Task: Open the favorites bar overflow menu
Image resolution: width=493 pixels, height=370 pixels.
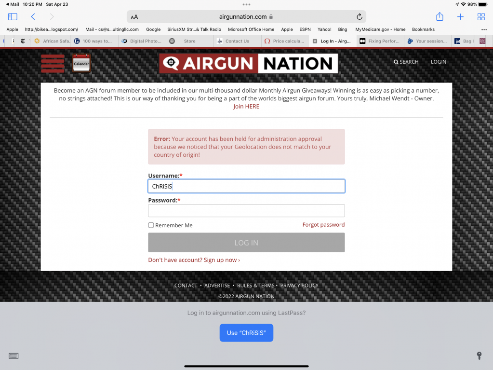Action: [x=484, y=29]
